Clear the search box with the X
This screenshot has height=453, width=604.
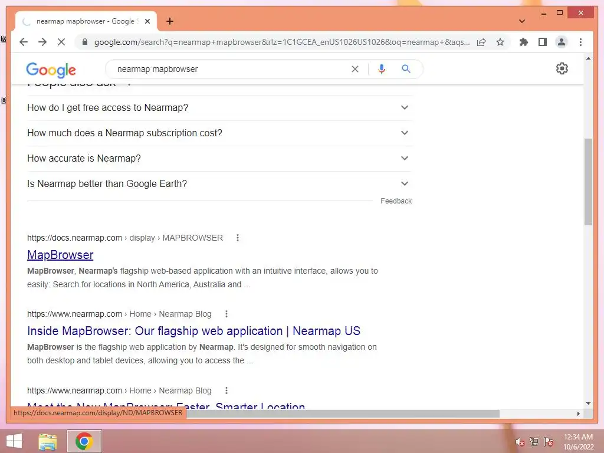(x=354, y=69)
